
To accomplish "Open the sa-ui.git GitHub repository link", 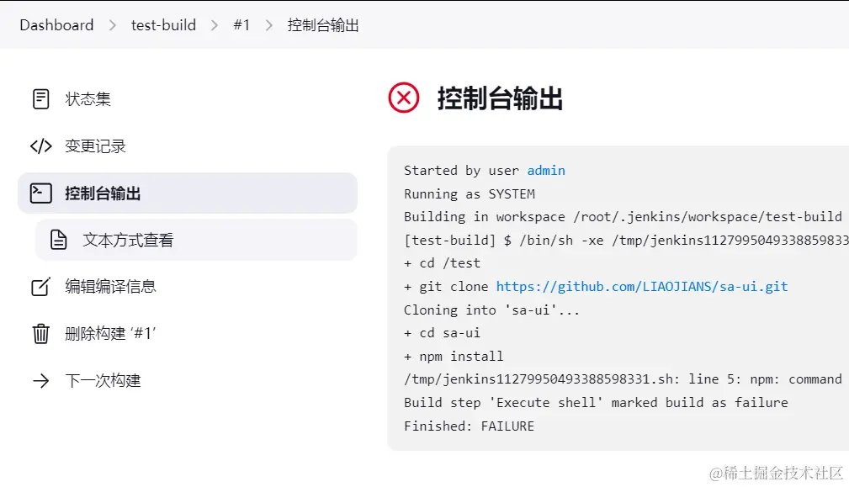I will [x=642, y=287].
